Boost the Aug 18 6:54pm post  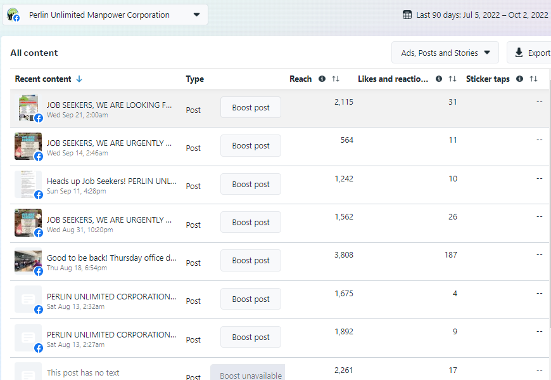[x=251, y=260]
